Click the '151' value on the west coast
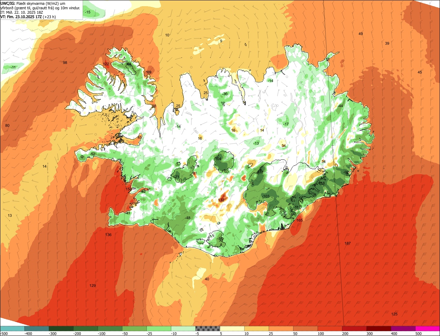This screenshot has height=336, width=440. [128, 189]
